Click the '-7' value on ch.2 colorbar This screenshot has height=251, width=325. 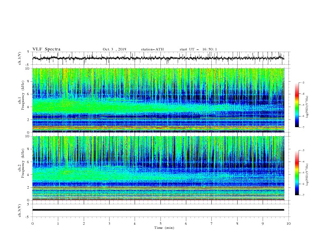[302, 195]
